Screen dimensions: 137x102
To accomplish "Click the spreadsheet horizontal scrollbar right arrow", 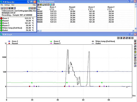I will coord(133,31).
